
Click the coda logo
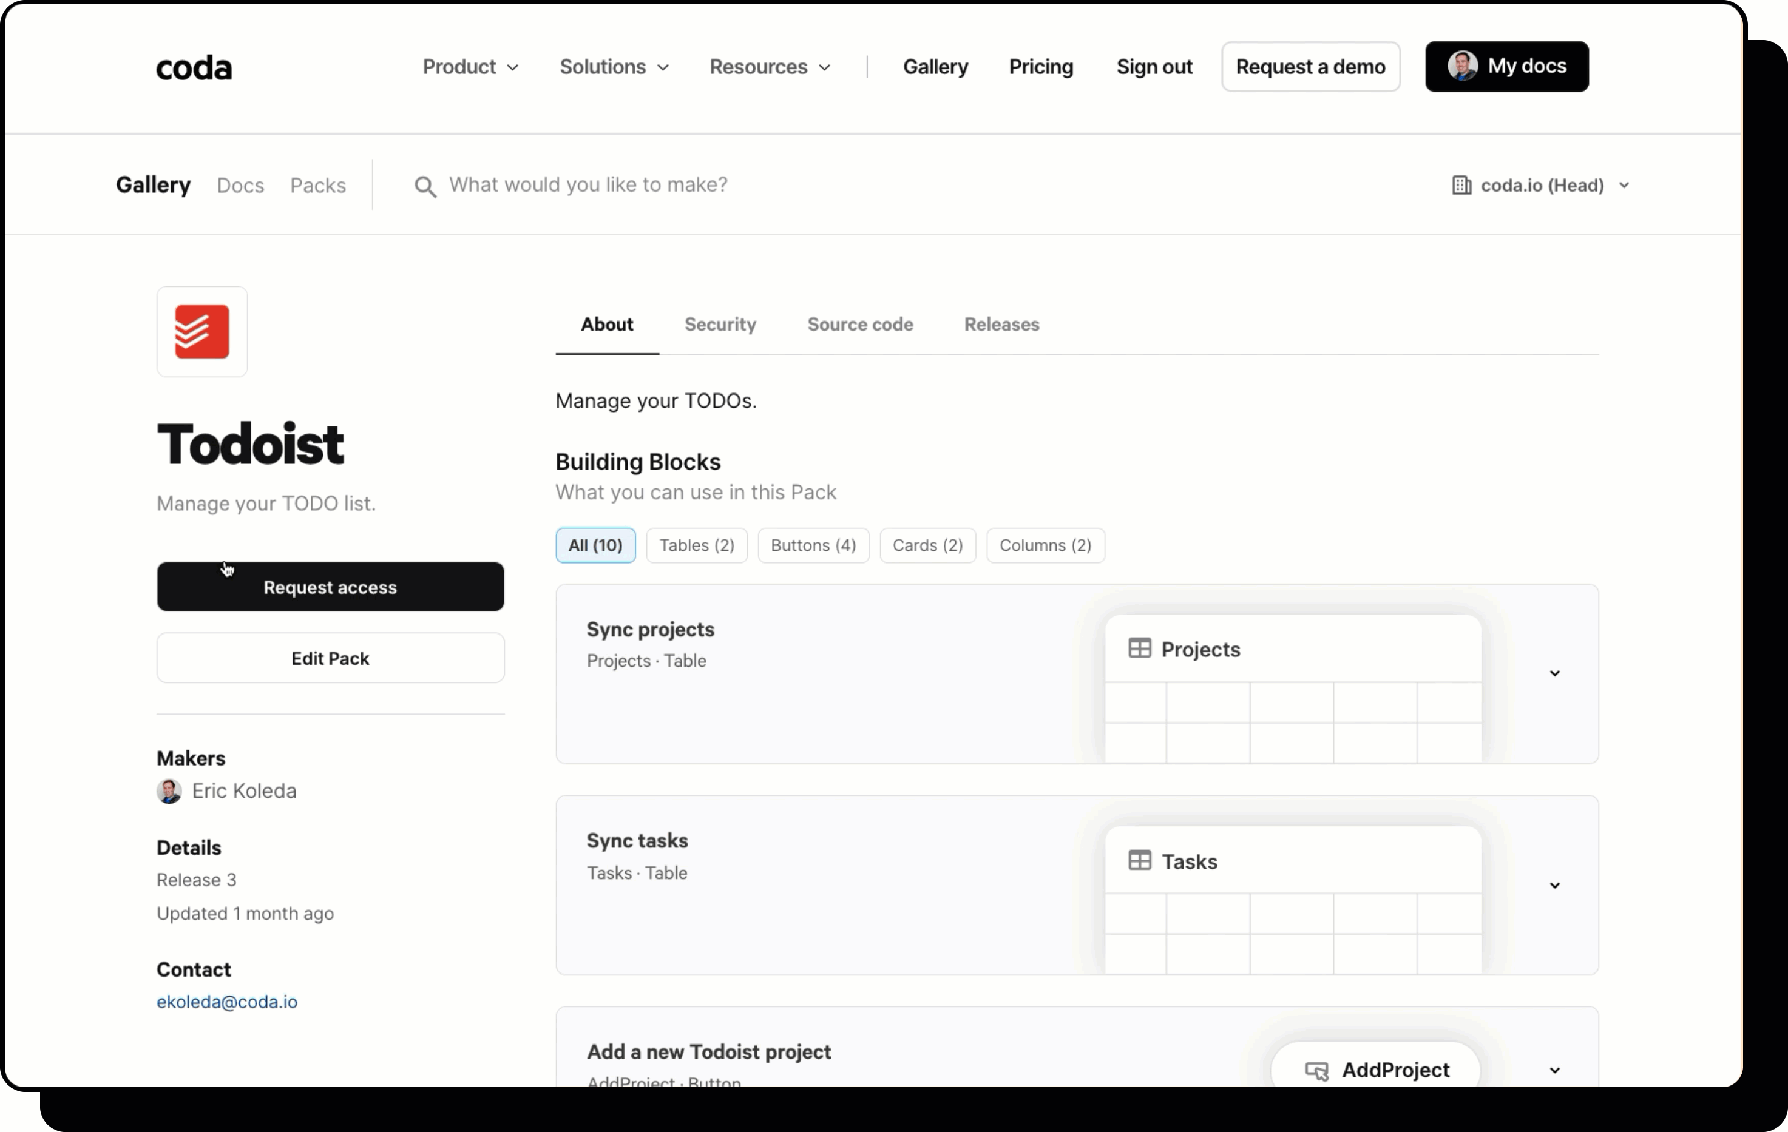coord(194,67)
